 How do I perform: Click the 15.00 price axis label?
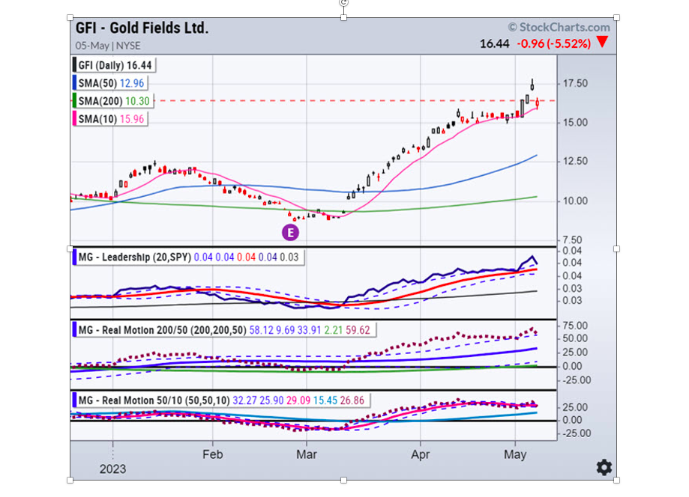(575, 123)
